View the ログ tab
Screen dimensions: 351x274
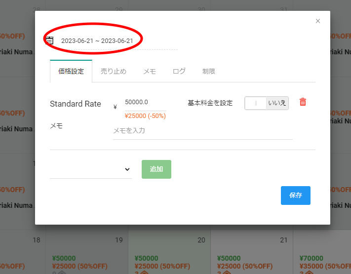click(179, 71)
